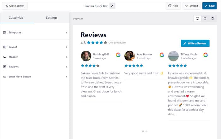Click the Reviews heading in preview
The image size is (221, 139).
93,35
